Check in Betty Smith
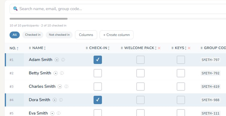226x116 pixels. [98, 73]
